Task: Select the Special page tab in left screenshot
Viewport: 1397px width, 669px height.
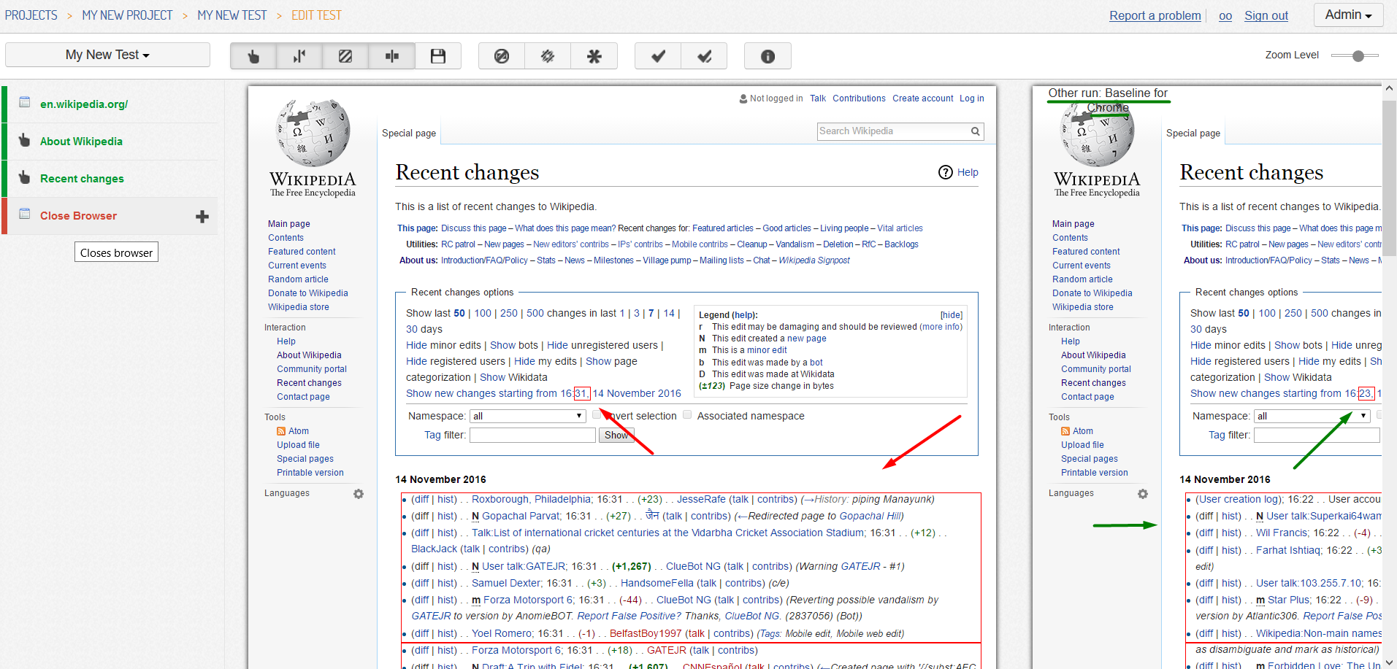Action: pyautogui.click(x=409, y=133)
